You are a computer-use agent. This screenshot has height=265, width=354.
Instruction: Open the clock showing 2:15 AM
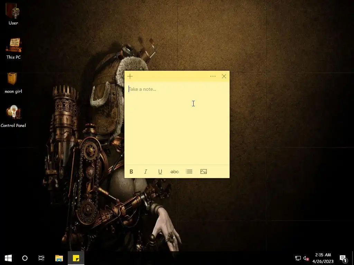pos(323,258)
